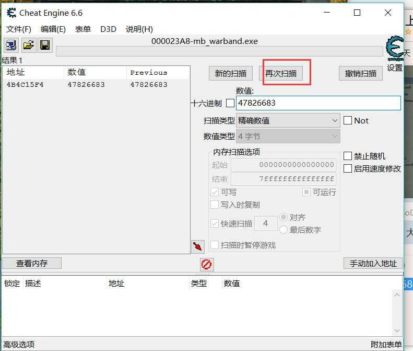Select the 最后数字 radio button

pos(284,230)
